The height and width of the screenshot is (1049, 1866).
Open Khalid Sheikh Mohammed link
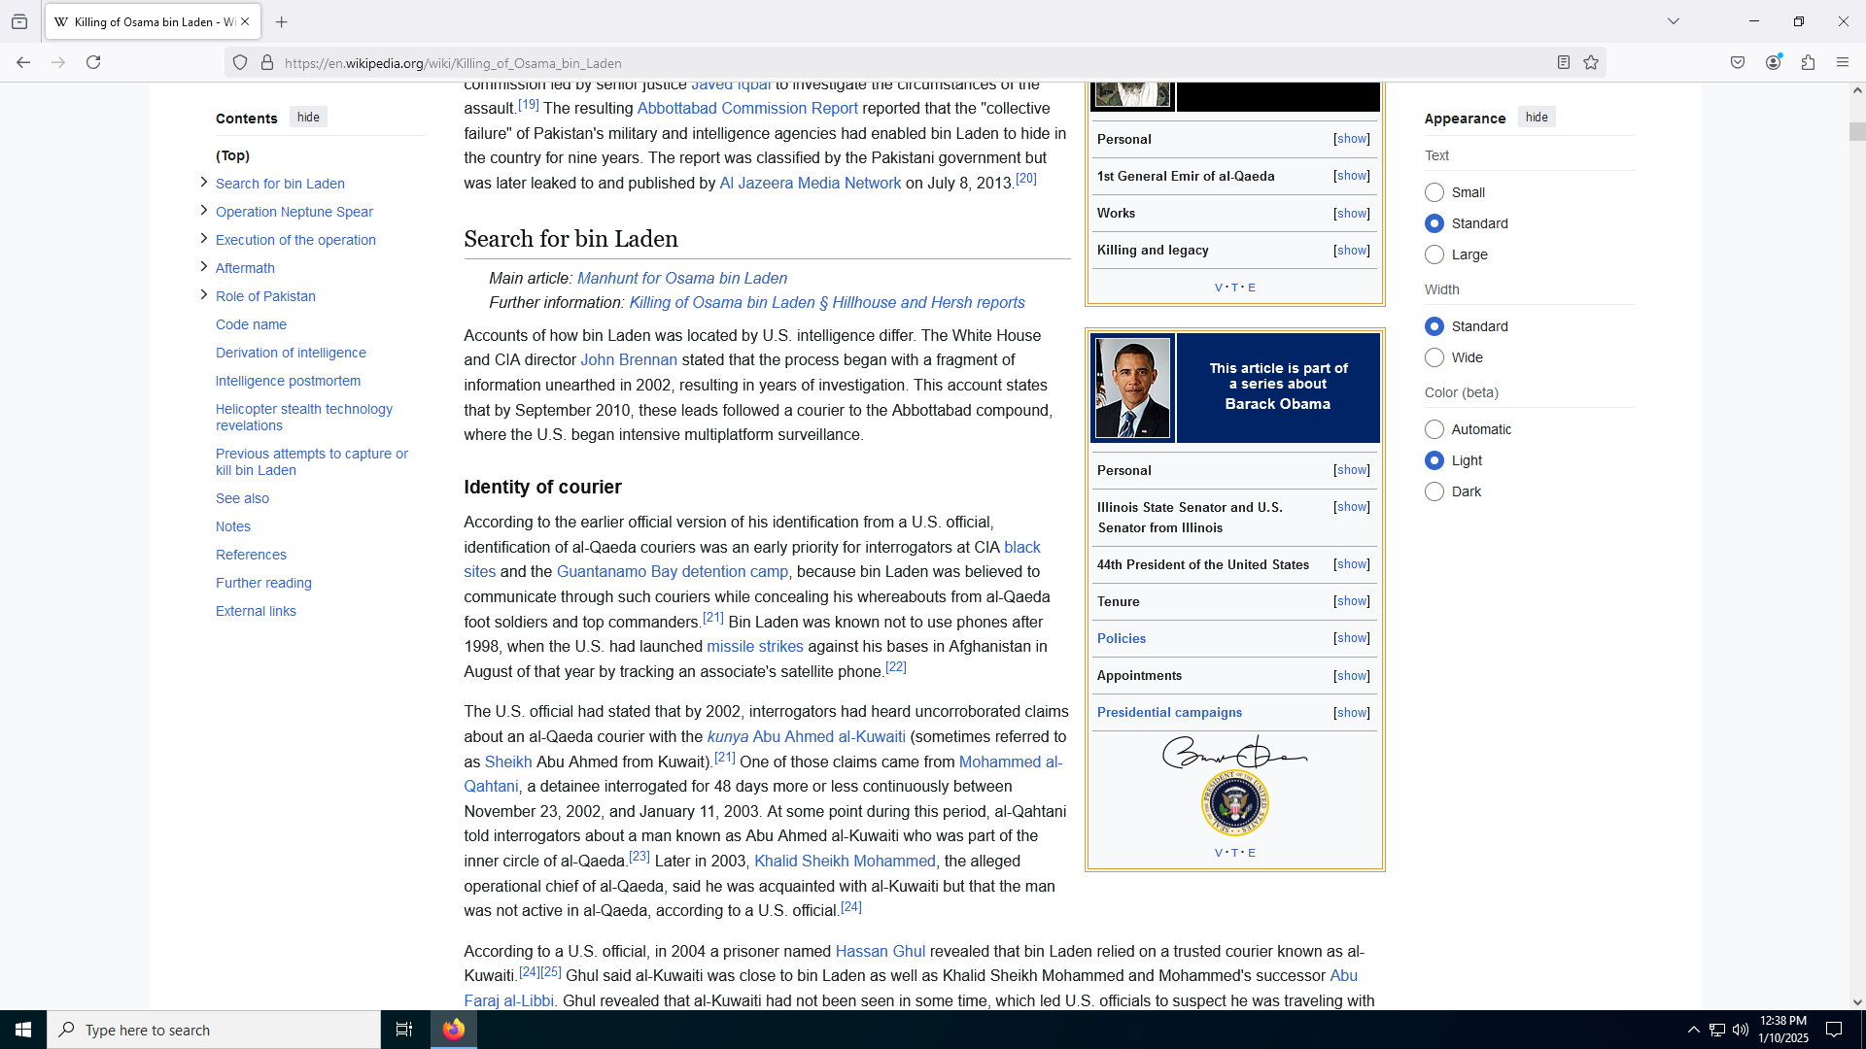845,862
